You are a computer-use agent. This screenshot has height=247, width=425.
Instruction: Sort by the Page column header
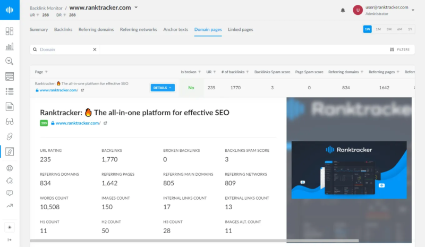[41, 72]
